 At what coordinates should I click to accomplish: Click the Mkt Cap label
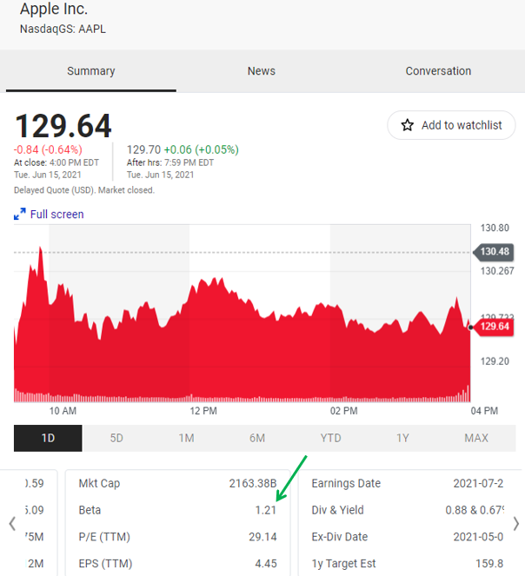coord(99,483)
